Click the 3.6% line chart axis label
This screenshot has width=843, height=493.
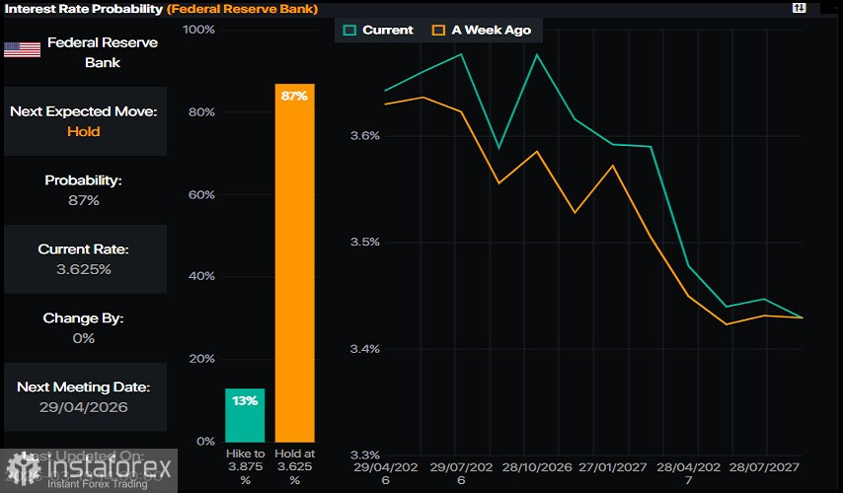pos(365,135)
